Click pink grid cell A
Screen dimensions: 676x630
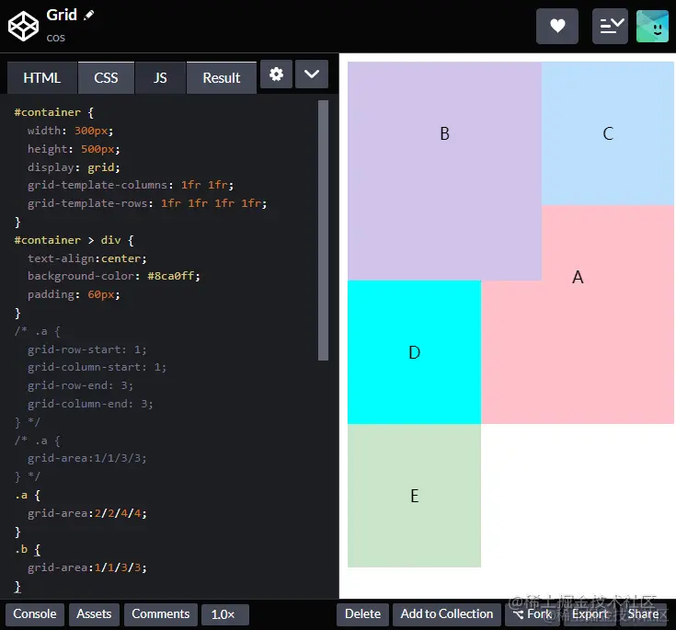(578, 315)
